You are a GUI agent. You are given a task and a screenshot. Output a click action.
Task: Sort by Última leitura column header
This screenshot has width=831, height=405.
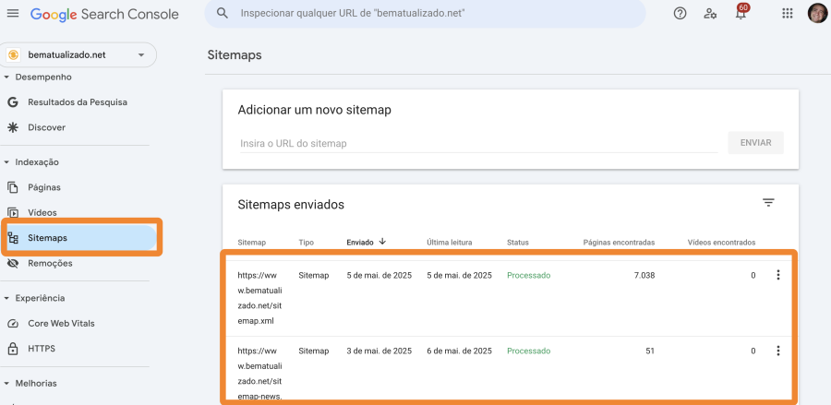(450, 243)
